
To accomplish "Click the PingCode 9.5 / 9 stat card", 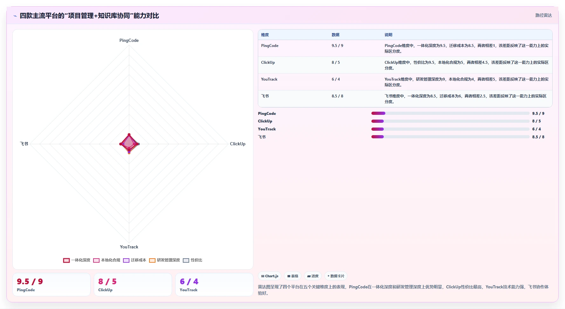I will 52,285.
